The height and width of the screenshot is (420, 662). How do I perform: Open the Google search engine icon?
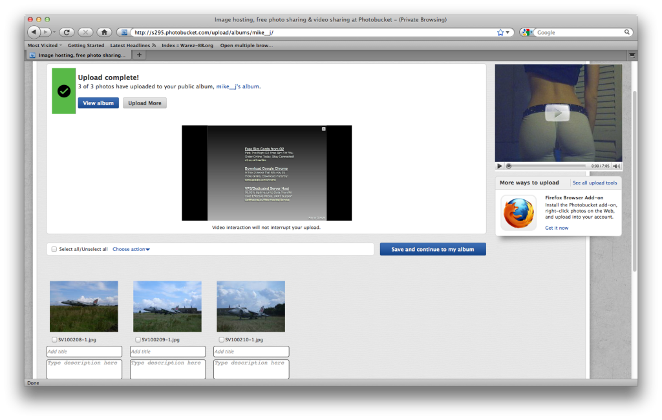pyautogui.click(x=526, y=32)
